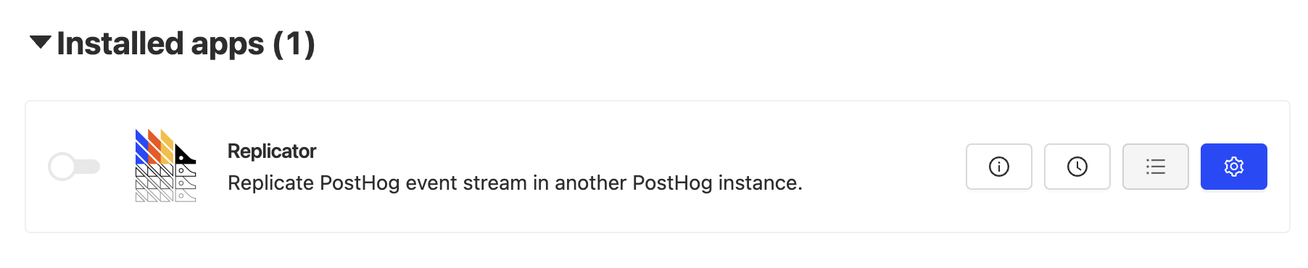Click the gear icon inside the blue button
The width and height of the screenshot is (1308, 268).
(1233, 167)
